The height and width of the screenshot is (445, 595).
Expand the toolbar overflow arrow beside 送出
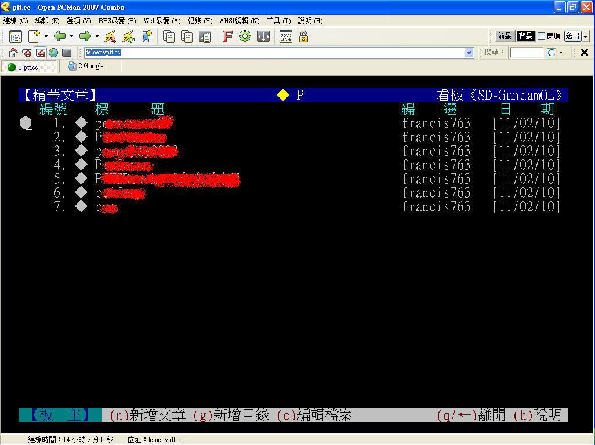coord(586,37)
